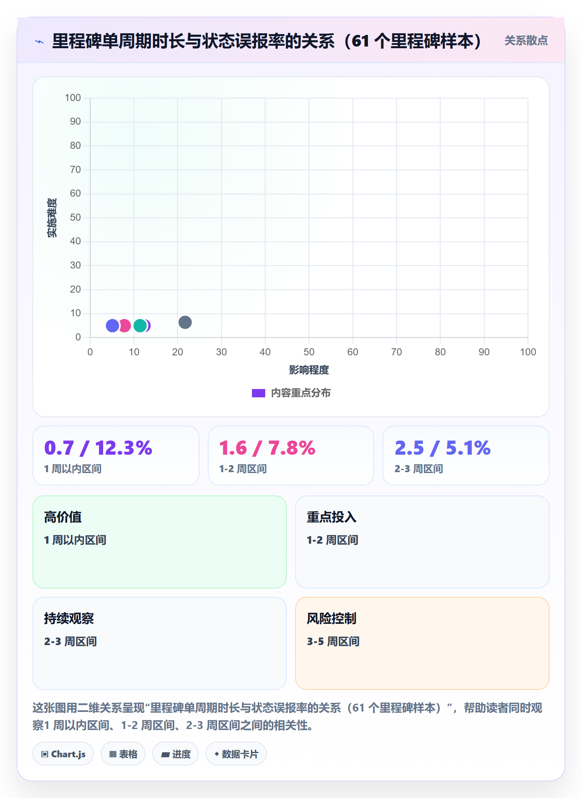The width and height of the screenshot is (582, 798).
Task: Click the 1 周以内区间 label under 0.7 / 12.3%
Action: (x=73, y=469)
